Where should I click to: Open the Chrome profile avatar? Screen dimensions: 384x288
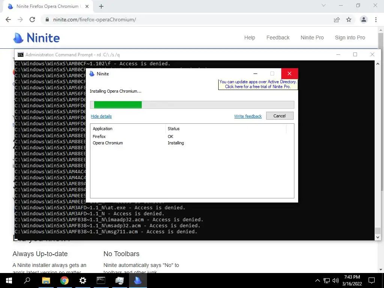(364, 19)
